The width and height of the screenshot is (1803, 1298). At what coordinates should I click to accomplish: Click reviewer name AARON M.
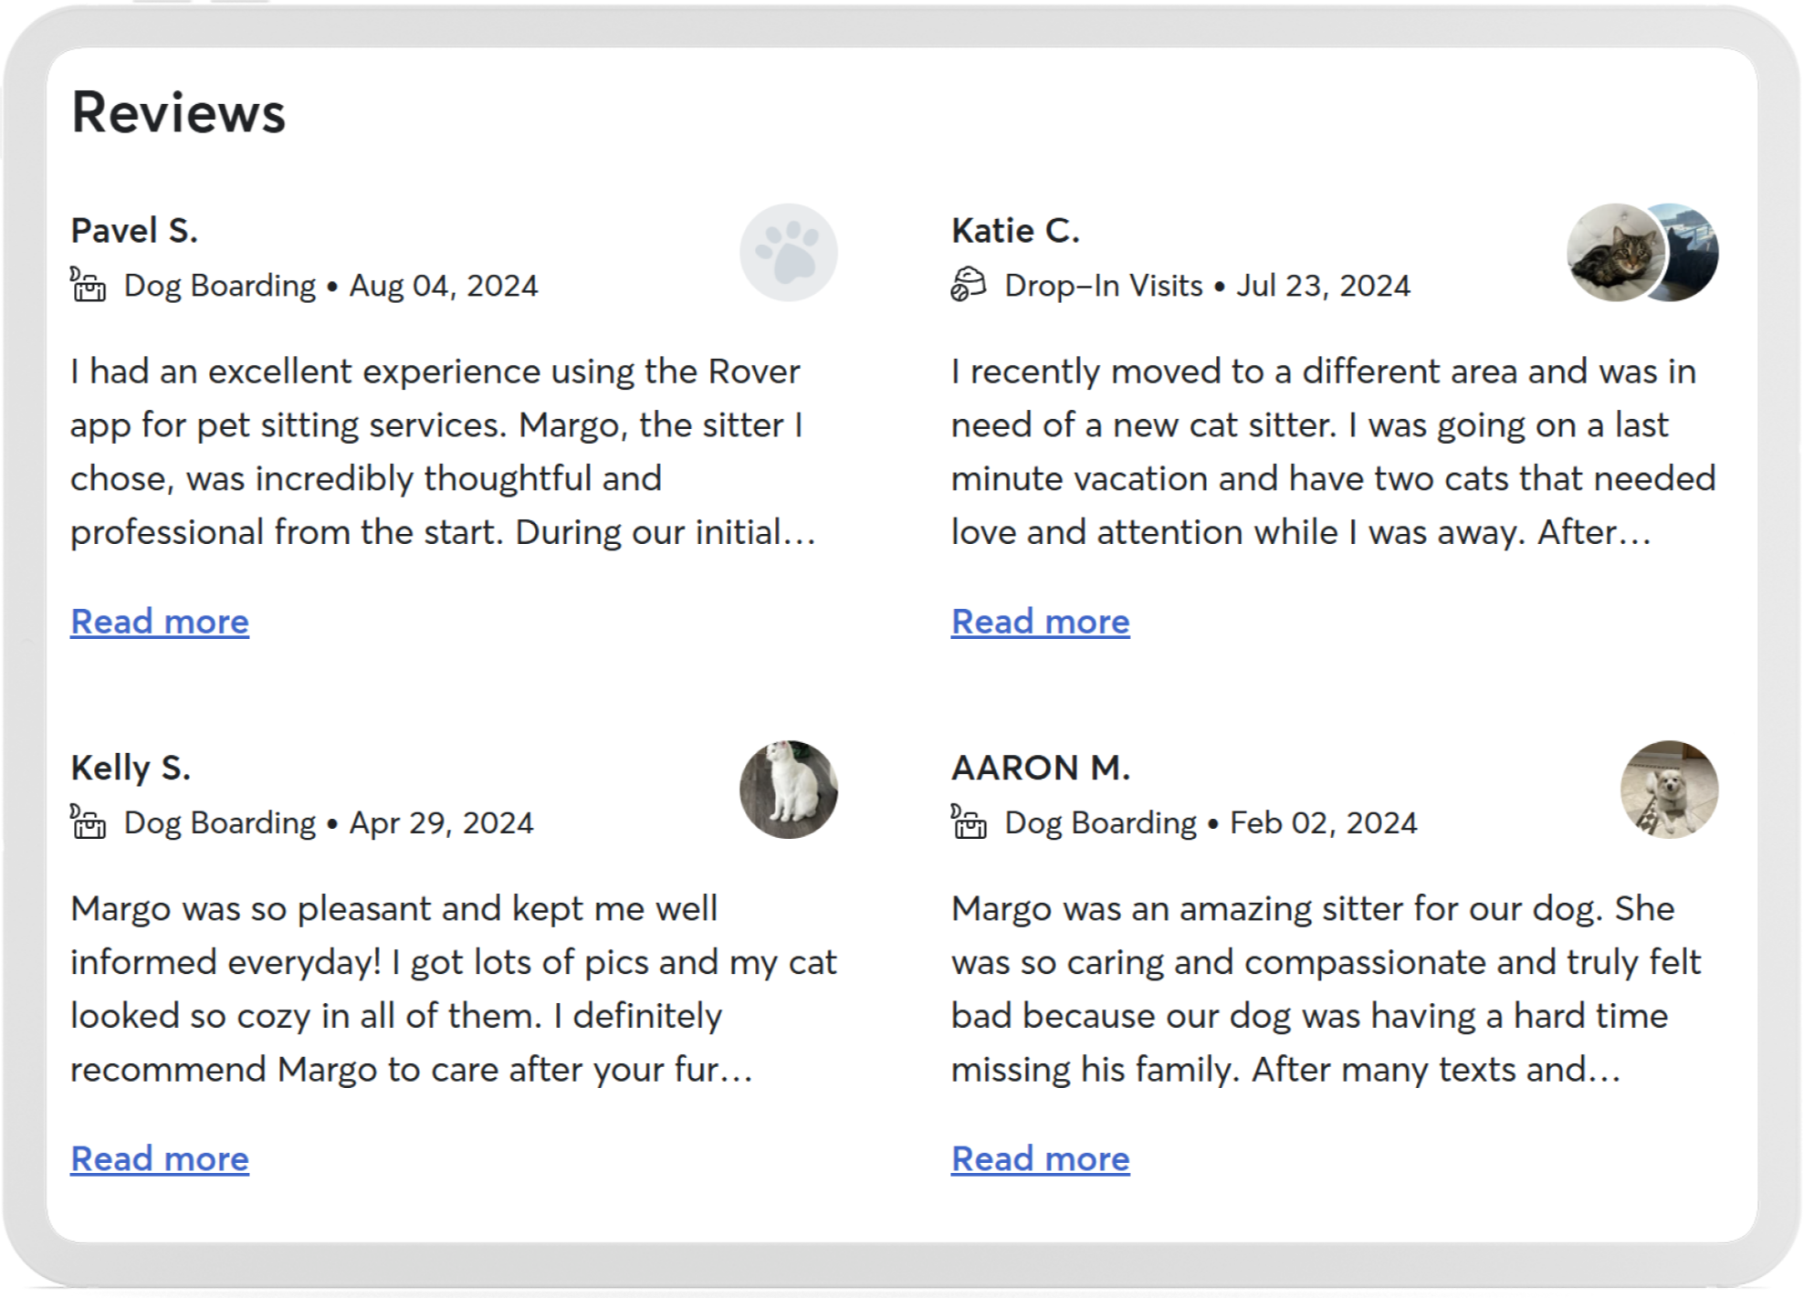point(1041,768)
